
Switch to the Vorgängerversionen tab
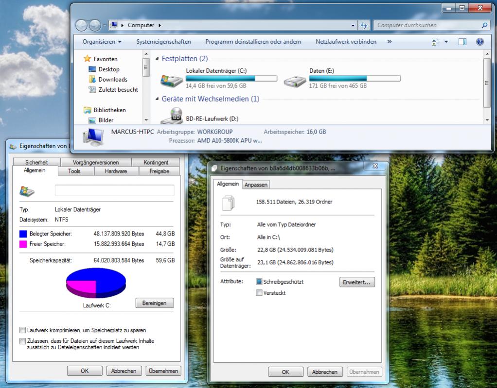pos(96,162)
